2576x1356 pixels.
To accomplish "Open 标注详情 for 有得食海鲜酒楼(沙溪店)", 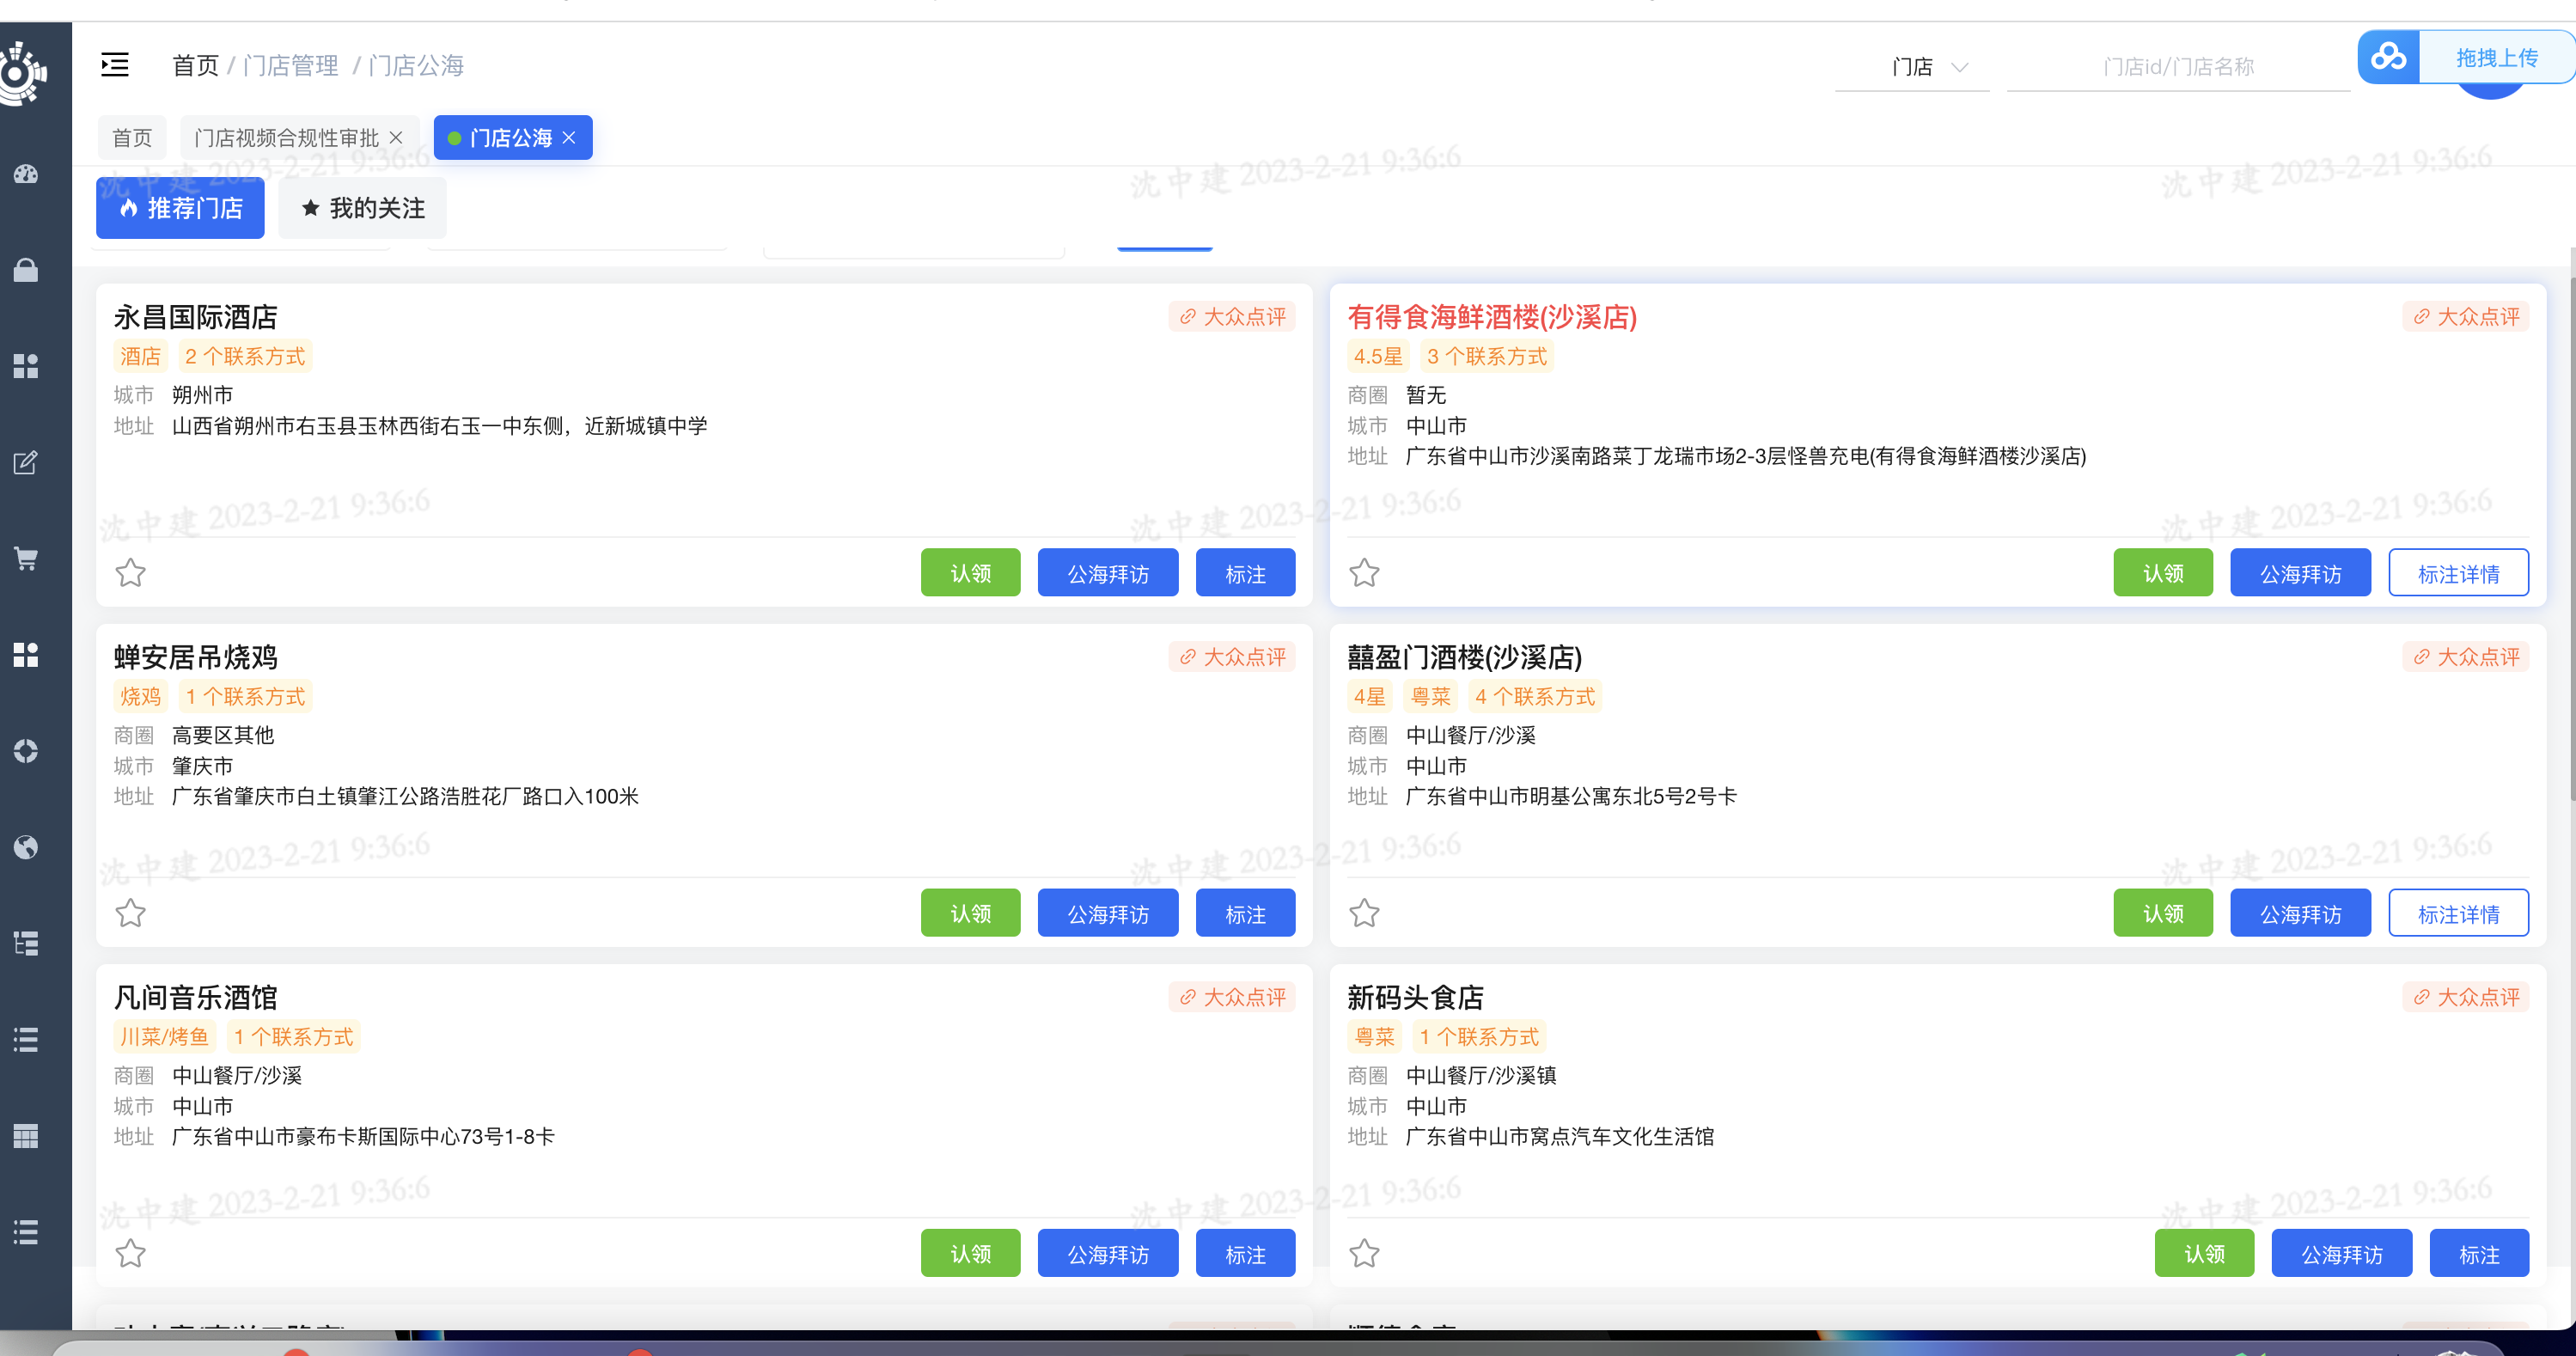I will [x=2459, y=573].
